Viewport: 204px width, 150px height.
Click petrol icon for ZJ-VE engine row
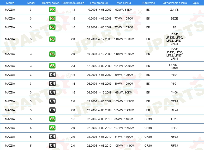(x=52, y=9)
